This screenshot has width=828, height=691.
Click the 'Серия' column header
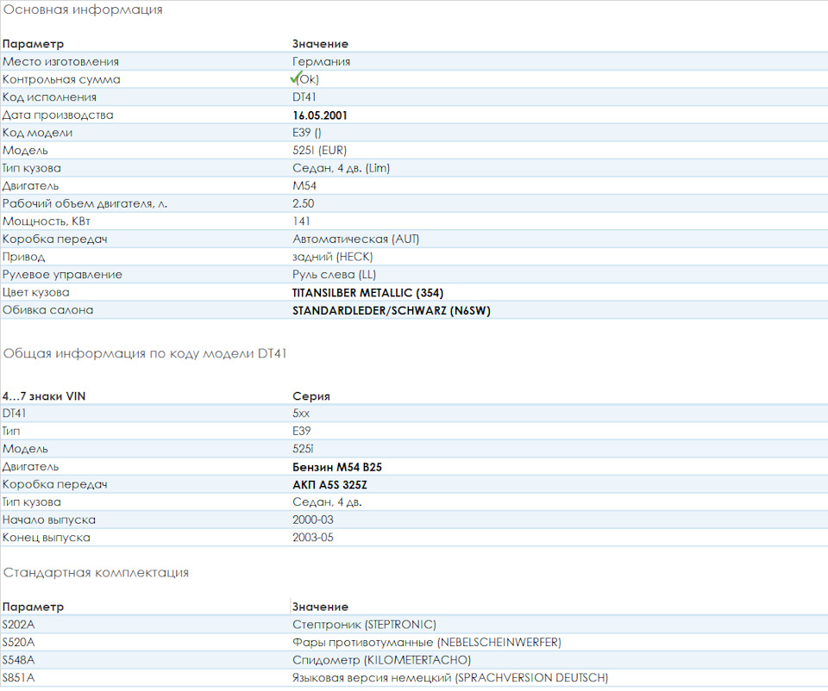[311, 396]
